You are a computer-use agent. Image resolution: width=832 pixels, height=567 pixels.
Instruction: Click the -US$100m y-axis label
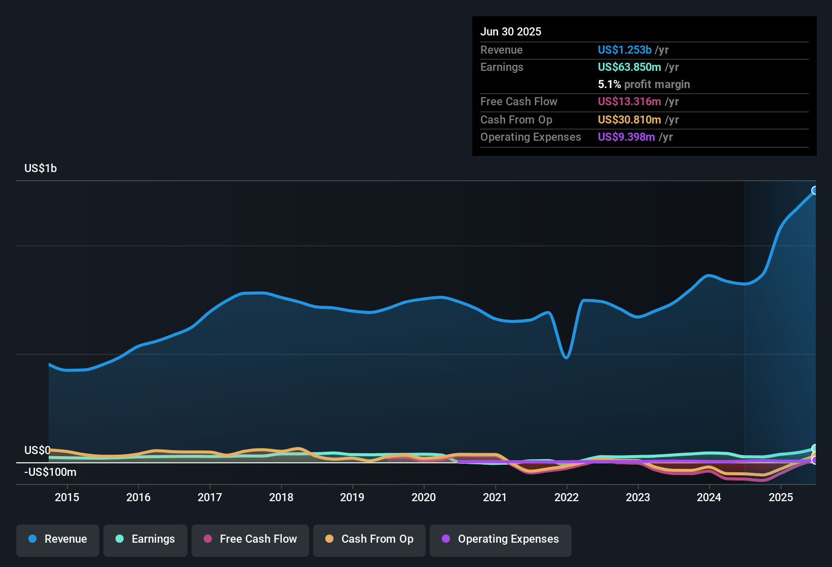point(50,472)
